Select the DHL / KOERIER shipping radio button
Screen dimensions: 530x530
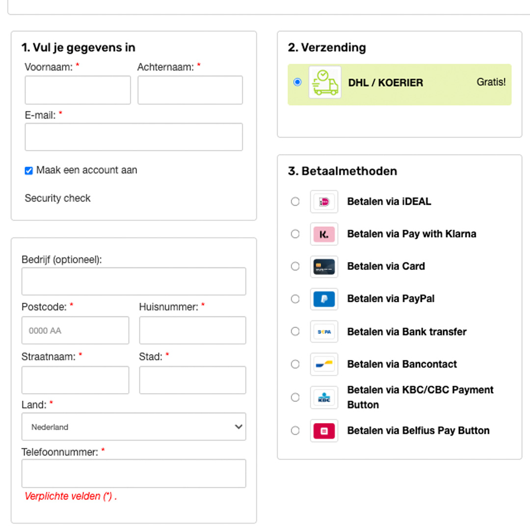pyautogui.click(x=297, y=82)
